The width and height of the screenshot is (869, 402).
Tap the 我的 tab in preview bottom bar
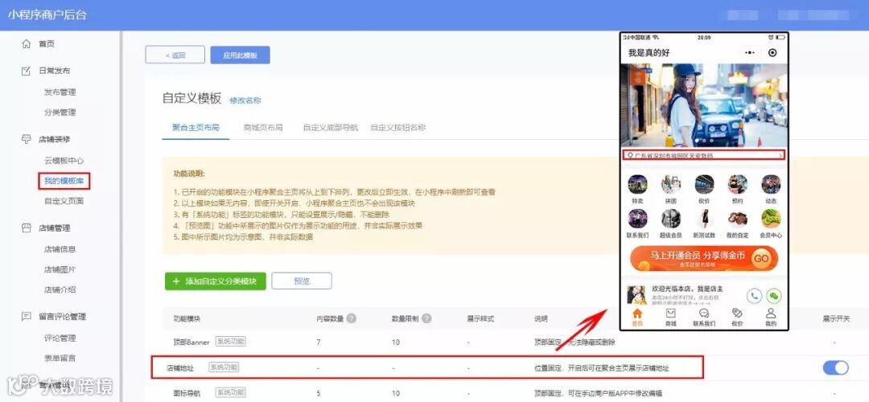pyautogui.click(x=770, y=318)
